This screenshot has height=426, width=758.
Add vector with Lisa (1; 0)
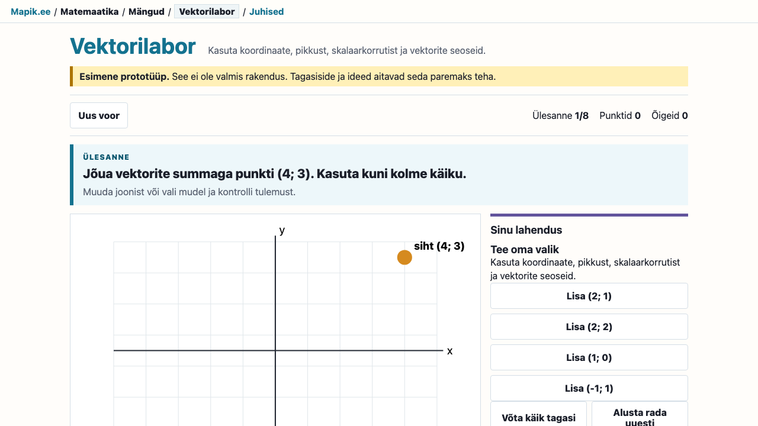pyautogui.click(x=589, y=357)
